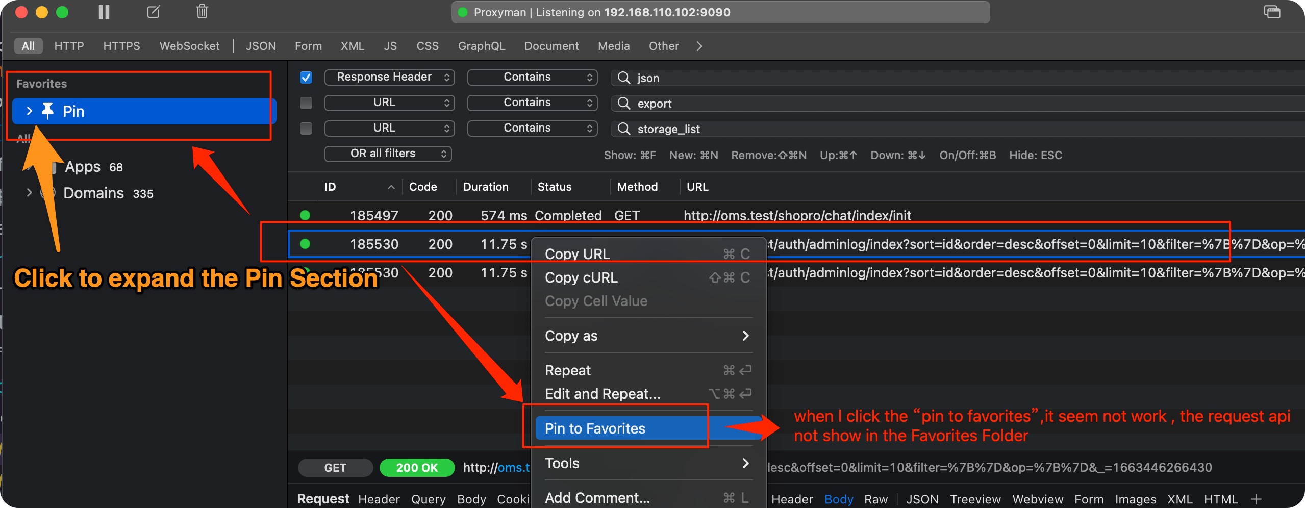Image resolution: width=1305 pixels, height=508 pixels.
Task: Click the pin icon beside Pin
Action: [47, 111]
